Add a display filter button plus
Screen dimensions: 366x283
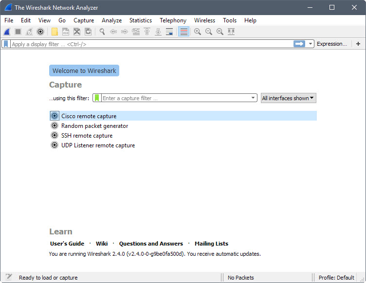tap(358, 44)
